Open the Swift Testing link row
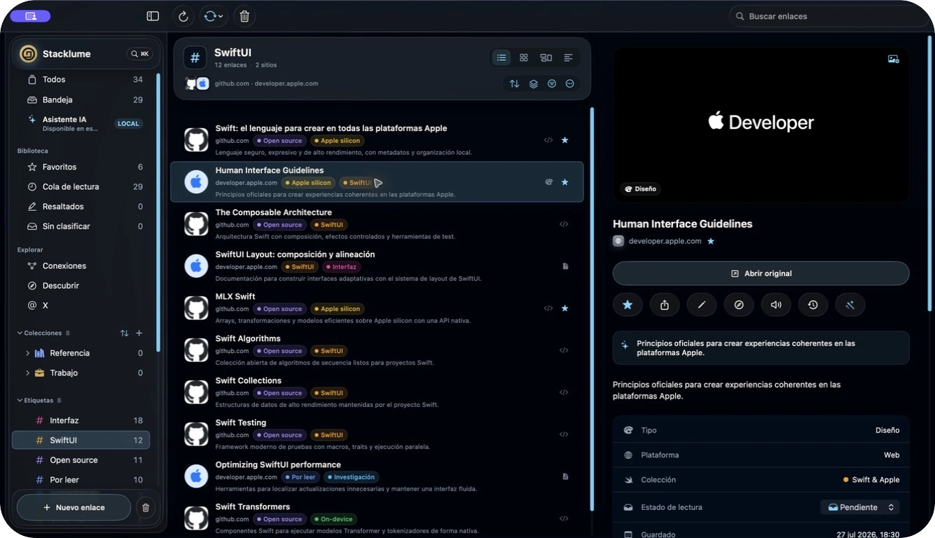Screen dimensions: 935x538 pos(377,434)
